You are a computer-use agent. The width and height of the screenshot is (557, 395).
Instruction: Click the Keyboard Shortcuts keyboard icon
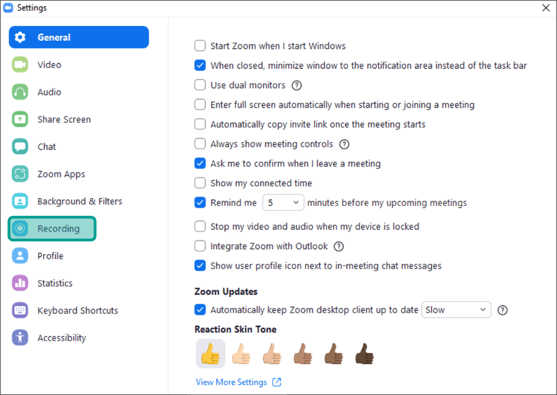click(x=20, y=310)
